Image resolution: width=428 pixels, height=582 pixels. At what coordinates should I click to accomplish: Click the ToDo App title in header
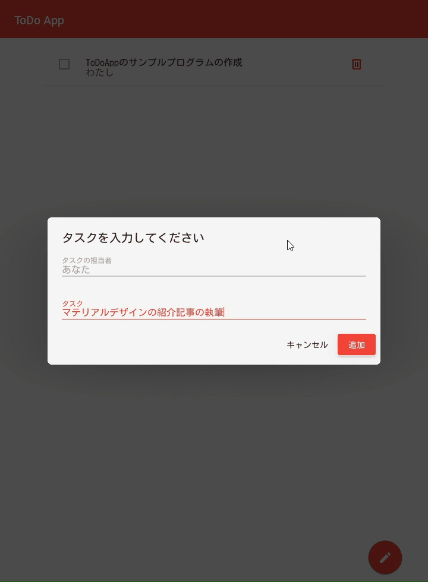[39, 20]
